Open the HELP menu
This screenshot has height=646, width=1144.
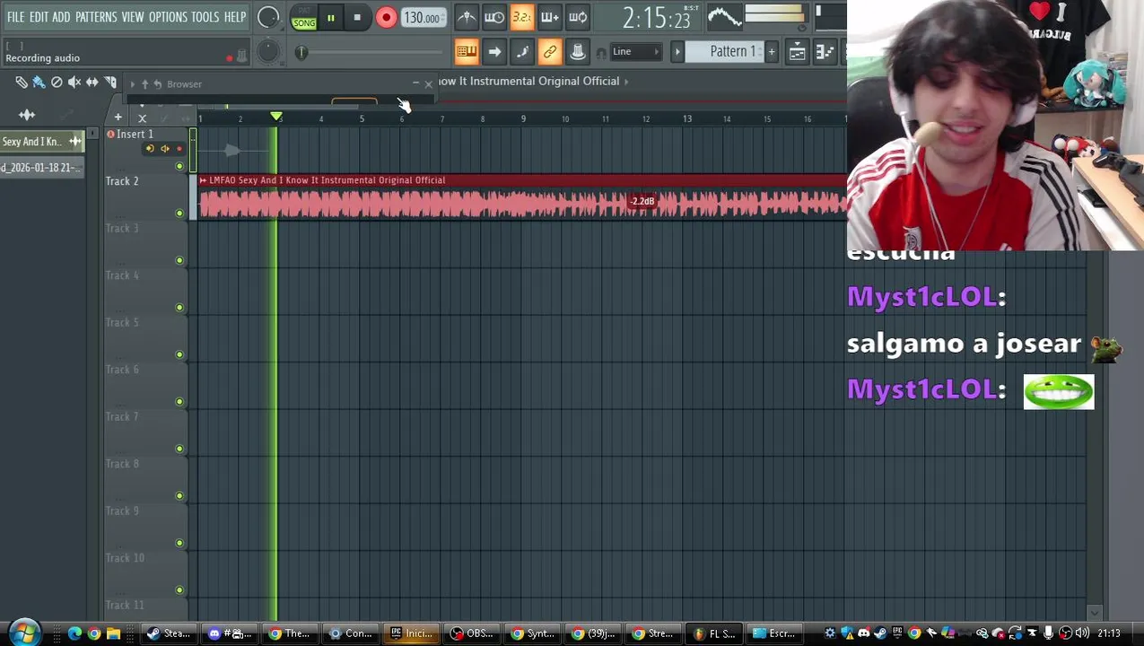click(x=235, y=17)
